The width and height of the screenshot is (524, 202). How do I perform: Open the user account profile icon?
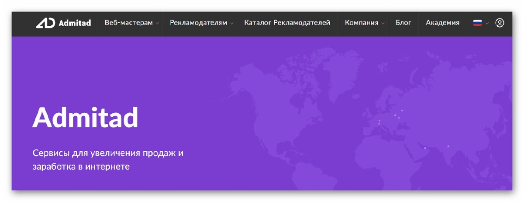[500, 23]
